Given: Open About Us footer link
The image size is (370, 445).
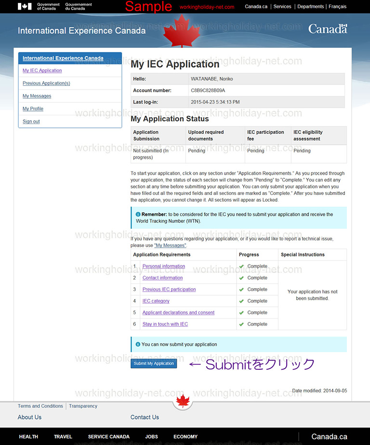Looking at the screenshot, I should [29, 417].
